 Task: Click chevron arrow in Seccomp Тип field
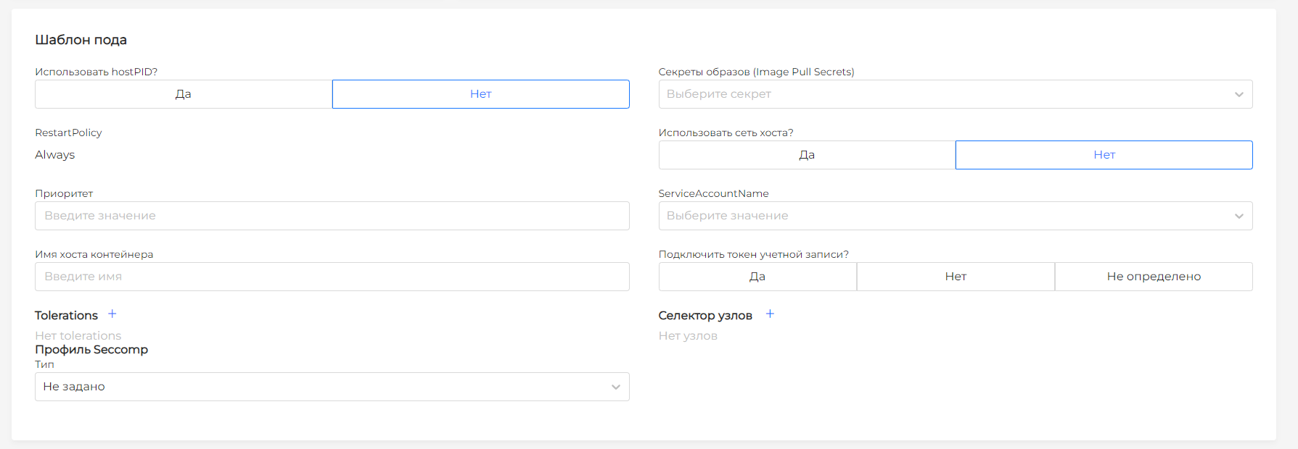pos(615,387)
